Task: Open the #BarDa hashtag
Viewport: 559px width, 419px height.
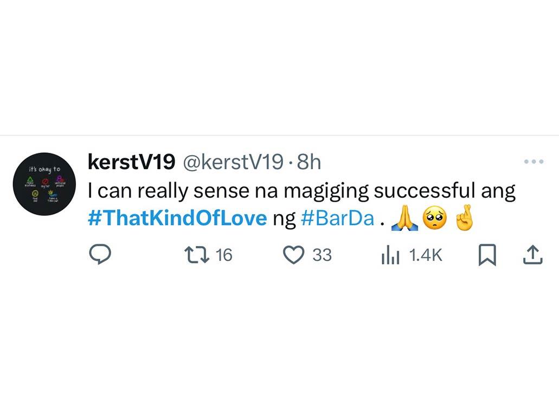Action: coord(337,219)
